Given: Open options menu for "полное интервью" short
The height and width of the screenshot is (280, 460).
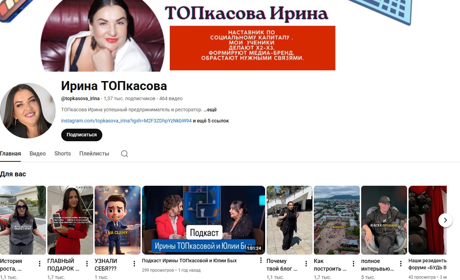Looking at the screenshot, I should [x=401, y=264].
